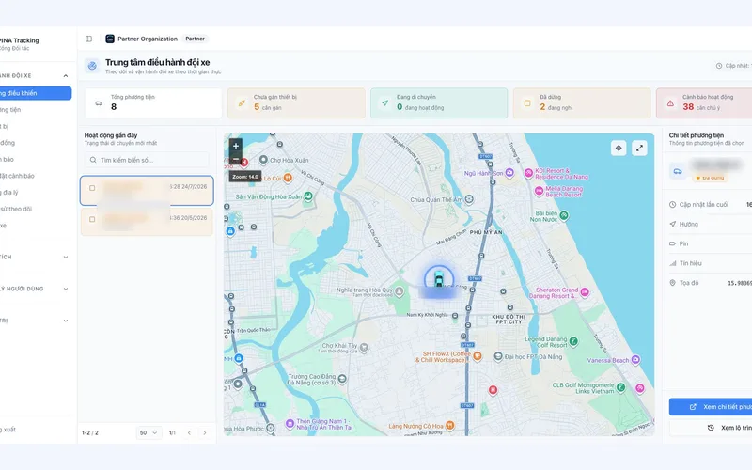The width and height of the screenshot is (752, 470).
Task: Click the Chùa Quán Thế Âm marker
Action: 469,199
